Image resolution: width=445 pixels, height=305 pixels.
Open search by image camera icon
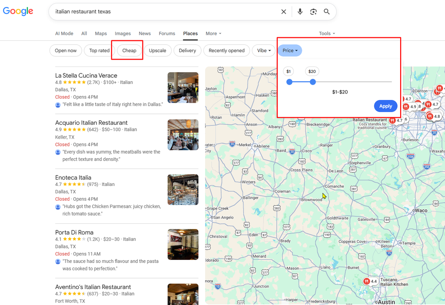pyautogui.click(x=313, y=12)
